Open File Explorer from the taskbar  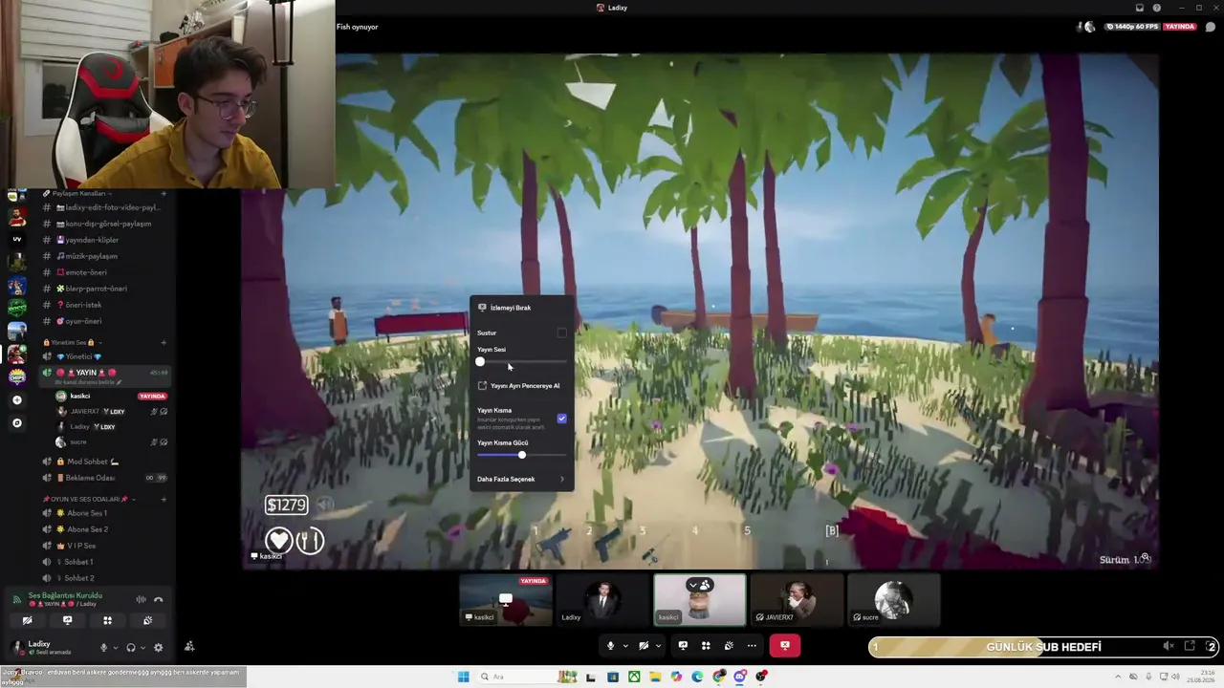tap(655, 677)
